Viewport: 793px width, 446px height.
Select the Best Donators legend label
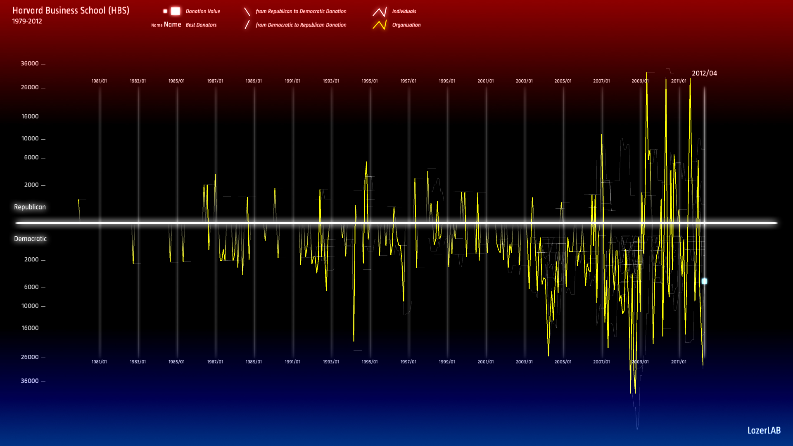coord(201,25)
